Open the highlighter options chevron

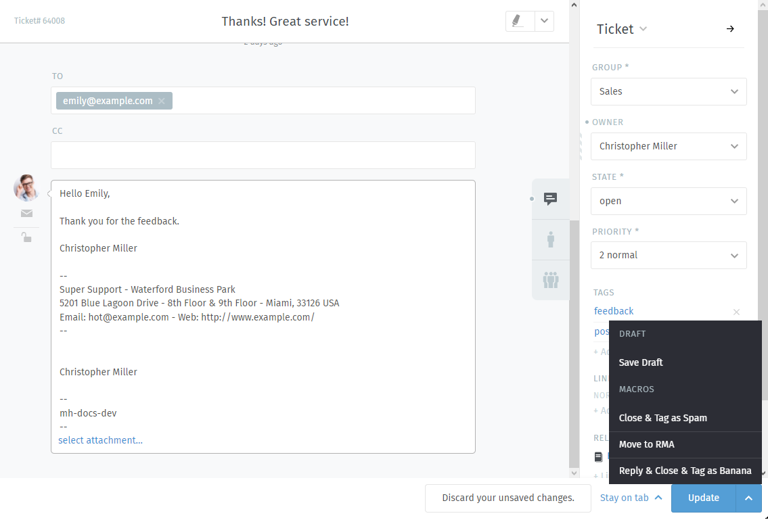pyautogui.click(x=543, y=21)
